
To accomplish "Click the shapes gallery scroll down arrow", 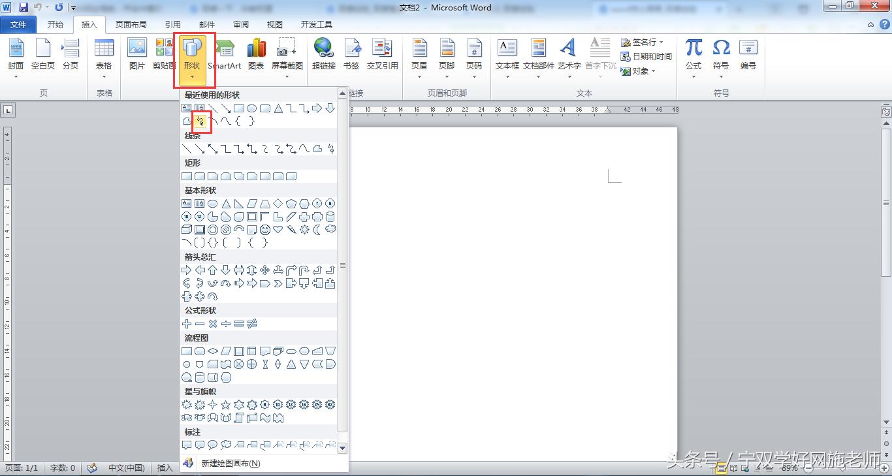I will pyautogui.click(x=343, y=448).
